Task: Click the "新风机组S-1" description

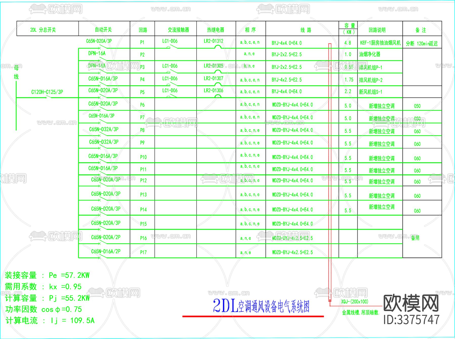Action: coord(371,92)
